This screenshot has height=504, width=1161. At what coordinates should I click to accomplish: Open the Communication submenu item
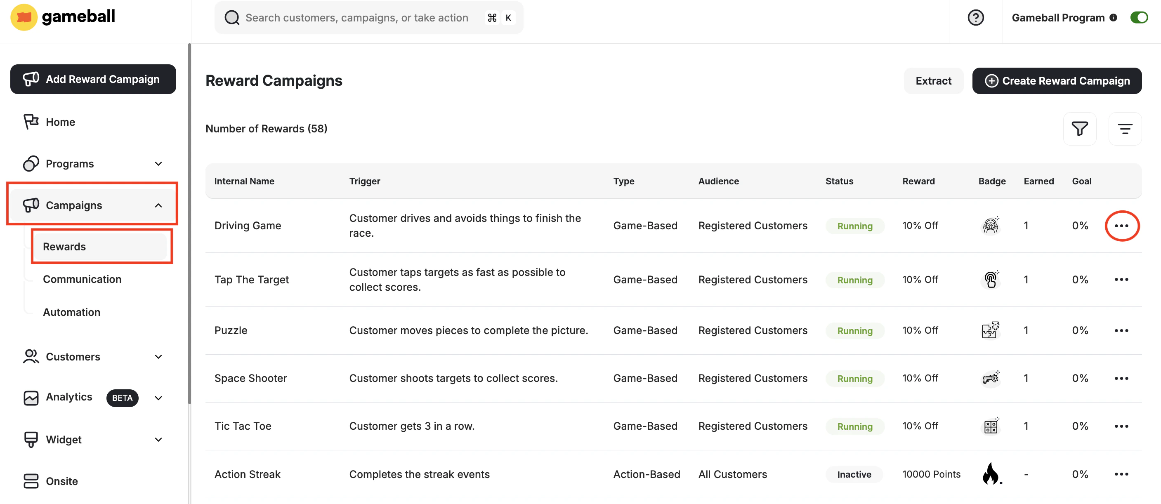(82, 279)
